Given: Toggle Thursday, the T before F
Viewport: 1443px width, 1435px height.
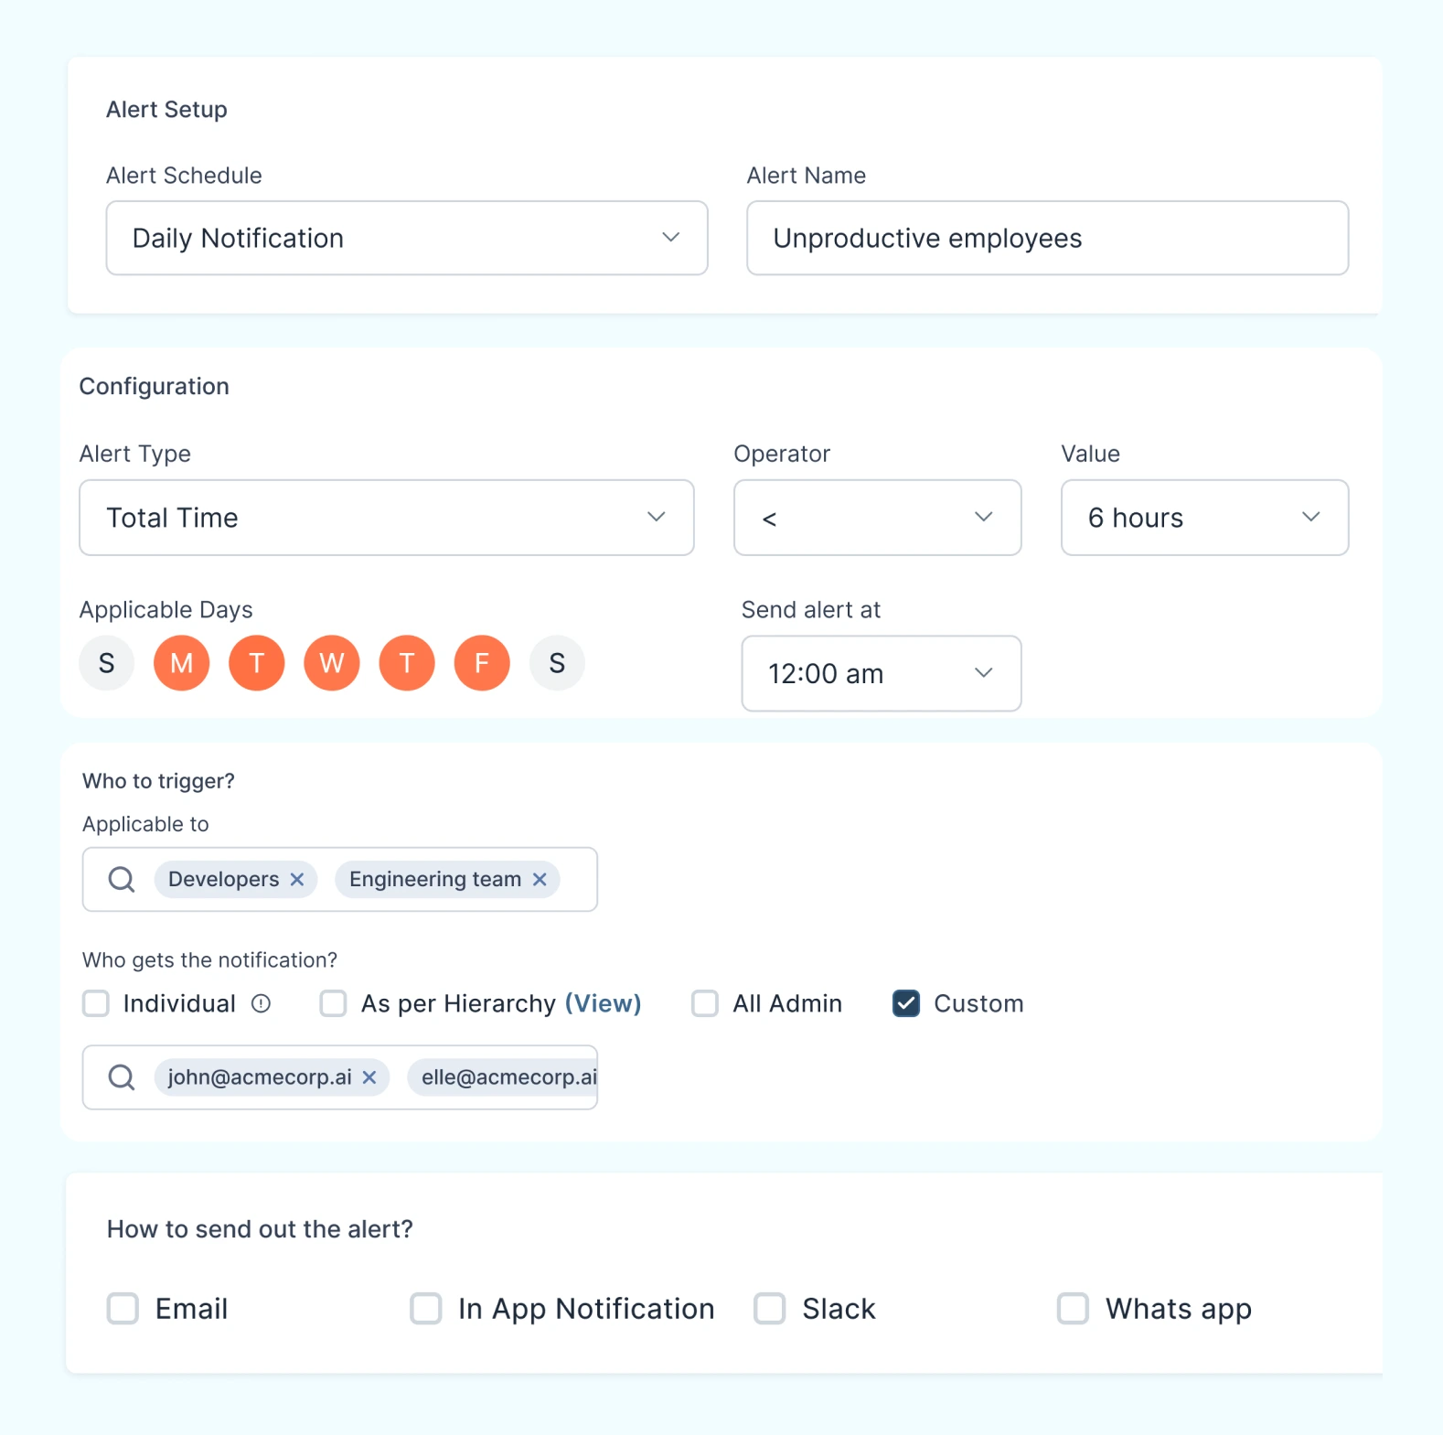Looking at the screenshot, I should [x=407, y=663].
